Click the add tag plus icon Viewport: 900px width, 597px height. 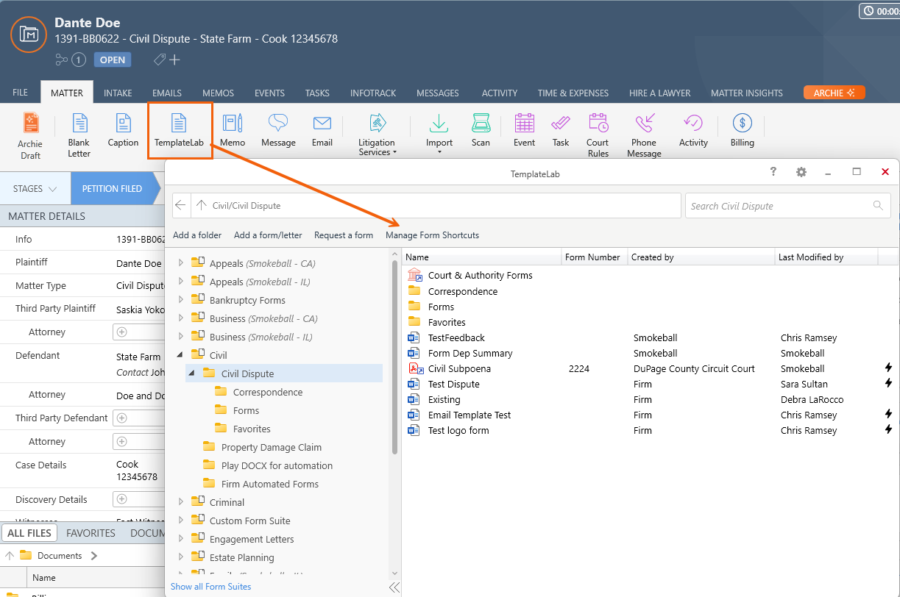[x=174, y=60]
